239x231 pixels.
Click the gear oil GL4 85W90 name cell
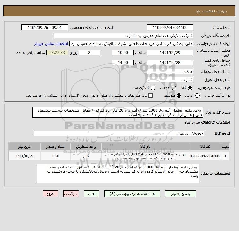tap(145, 156)
